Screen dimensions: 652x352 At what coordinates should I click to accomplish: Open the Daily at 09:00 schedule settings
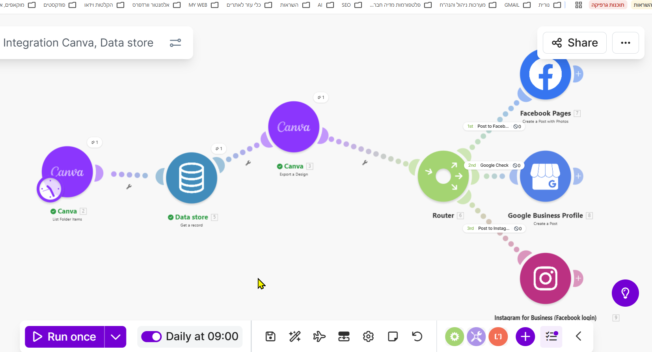(x=202, y=337)
